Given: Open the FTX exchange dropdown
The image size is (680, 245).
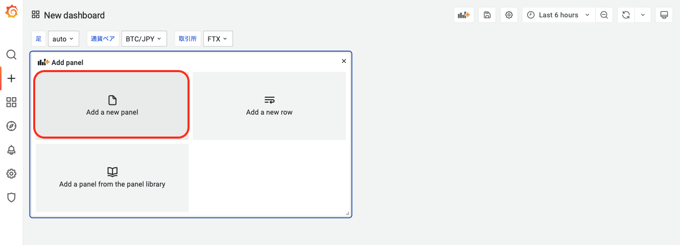Looking at the screenshot, I should 218,39.
